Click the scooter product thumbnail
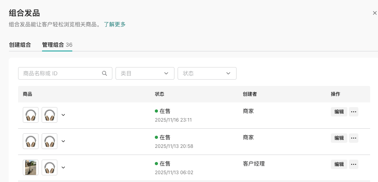The height and width of the screenshot is (182, 378). point(31,167)
